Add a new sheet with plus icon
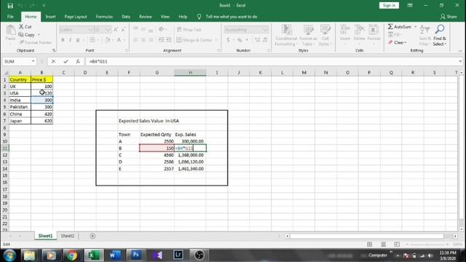This screenshot has width=466, height=262. (x=92, y=236)
